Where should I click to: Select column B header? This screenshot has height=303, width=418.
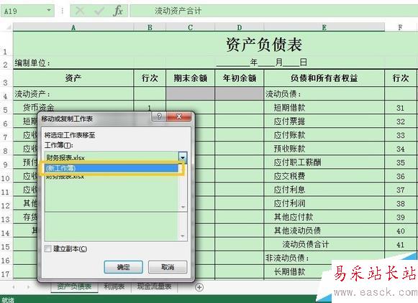click(x=150, y=27)
